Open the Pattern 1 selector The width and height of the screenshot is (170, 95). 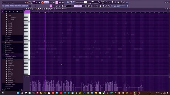click(x=78, y=6)
